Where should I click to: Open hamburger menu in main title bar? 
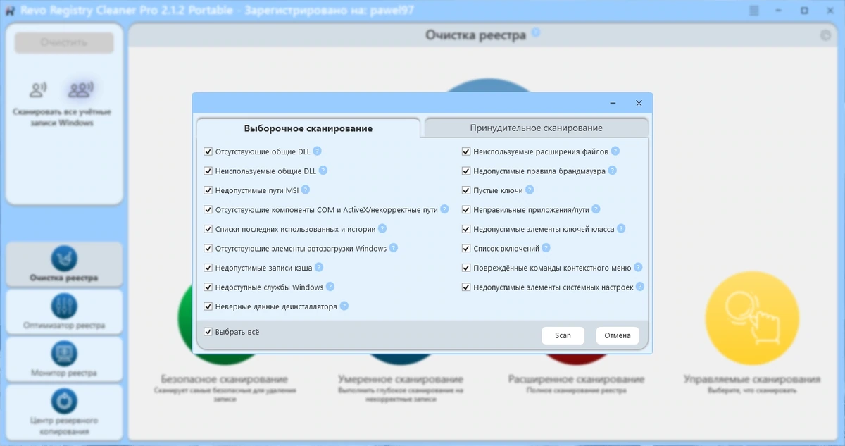[x=755, y=11]
